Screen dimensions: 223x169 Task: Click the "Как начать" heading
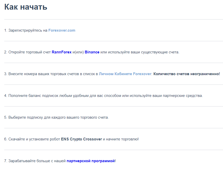pyautogui.click(x=26, y=7)
